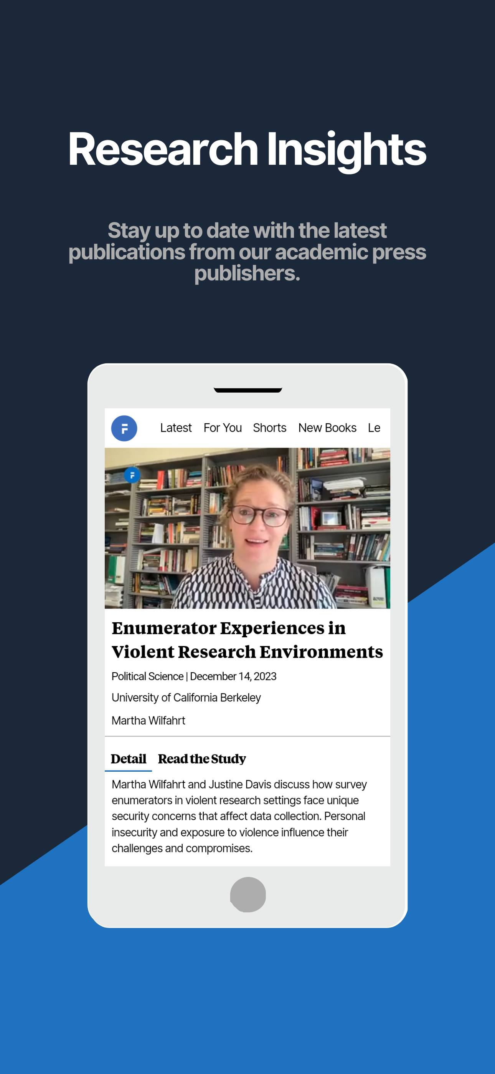Click University of California Berkeley text
Screen dimensions: 495x1074
pos(186,698)
